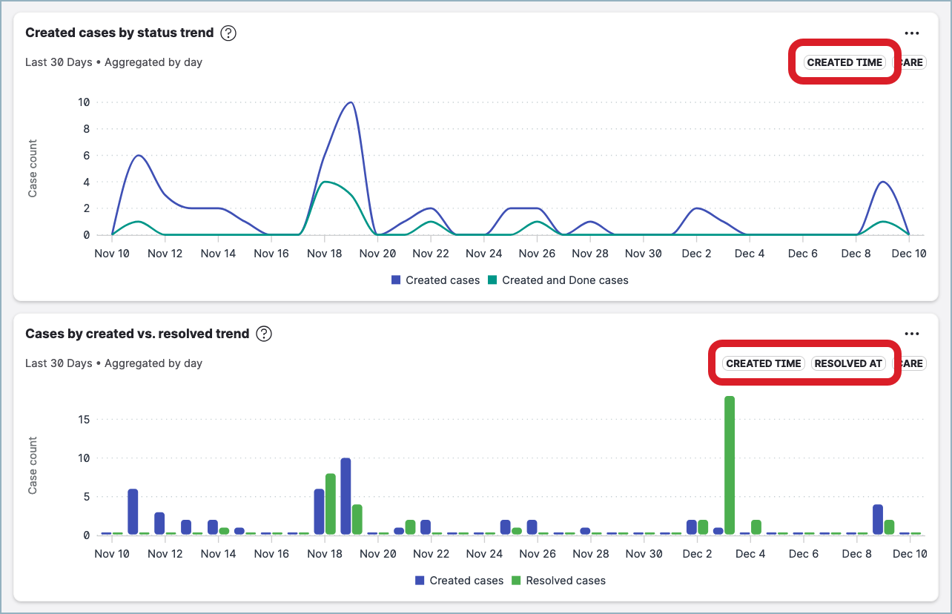Click blue line peak at Nov 19
This screenshot has width=952, height=614.
pyautogui.click(x=351, y=102)
